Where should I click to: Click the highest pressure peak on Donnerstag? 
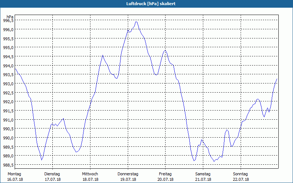(136, 22)
